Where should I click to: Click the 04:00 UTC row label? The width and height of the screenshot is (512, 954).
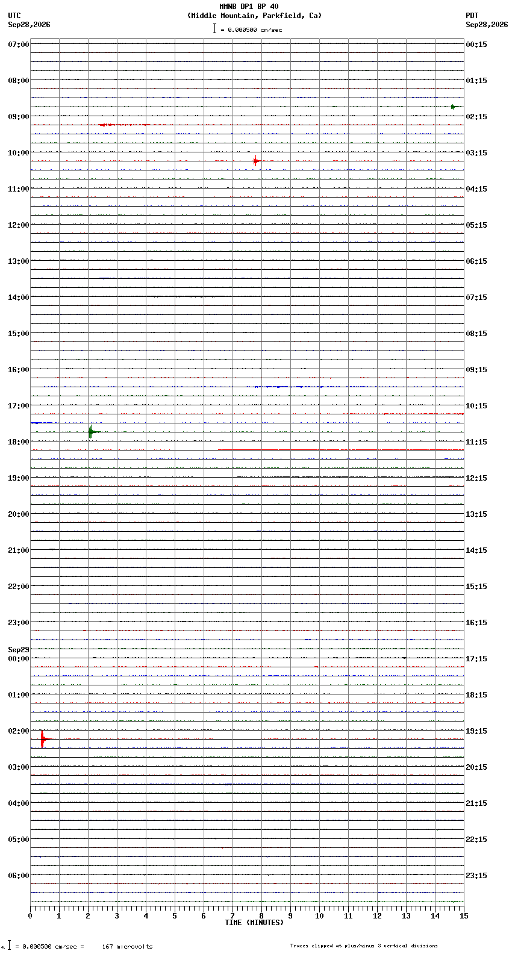[18, 803]
